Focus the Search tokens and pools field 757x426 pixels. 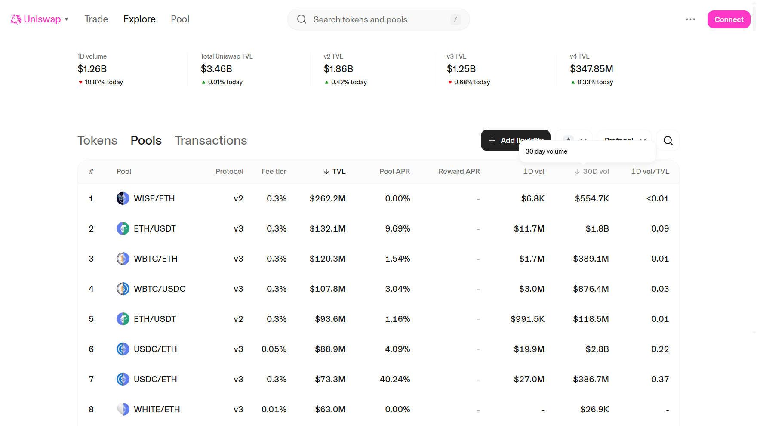coord(378,19)
